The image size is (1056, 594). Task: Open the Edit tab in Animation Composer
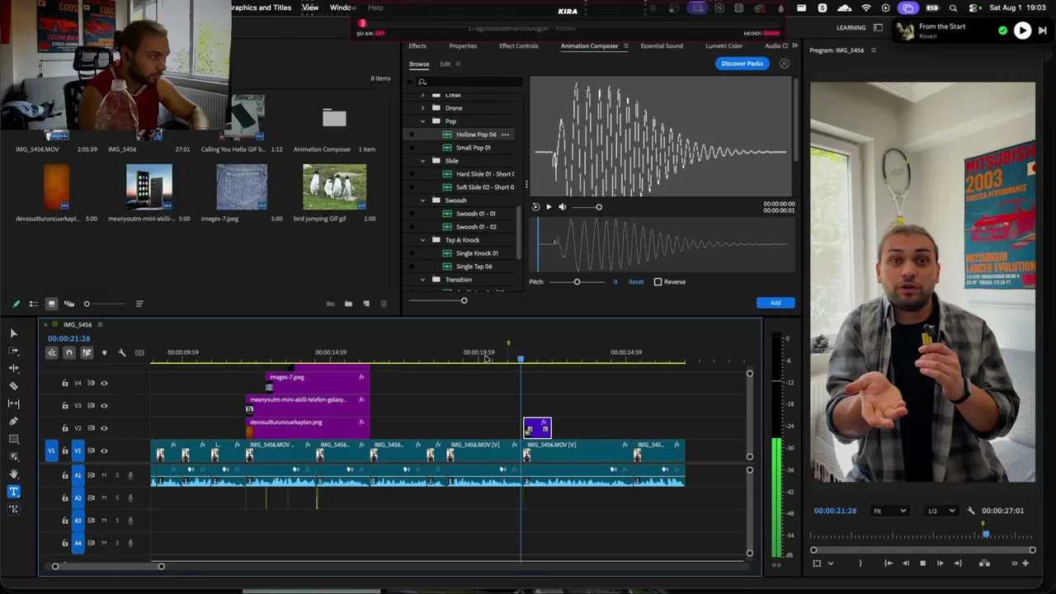pos(445,64)
